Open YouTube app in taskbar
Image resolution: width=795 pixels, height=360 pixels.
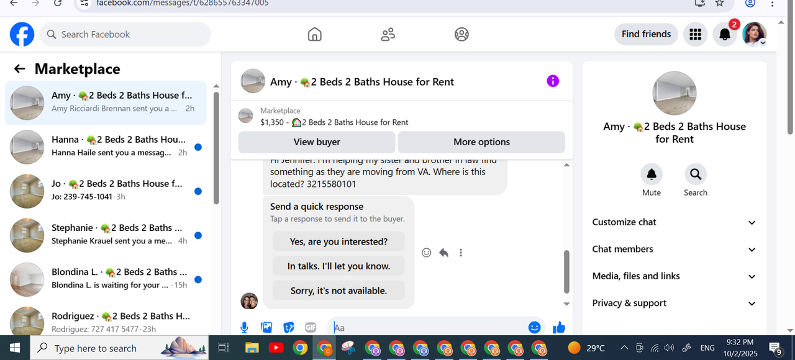[x=276, y=348]
